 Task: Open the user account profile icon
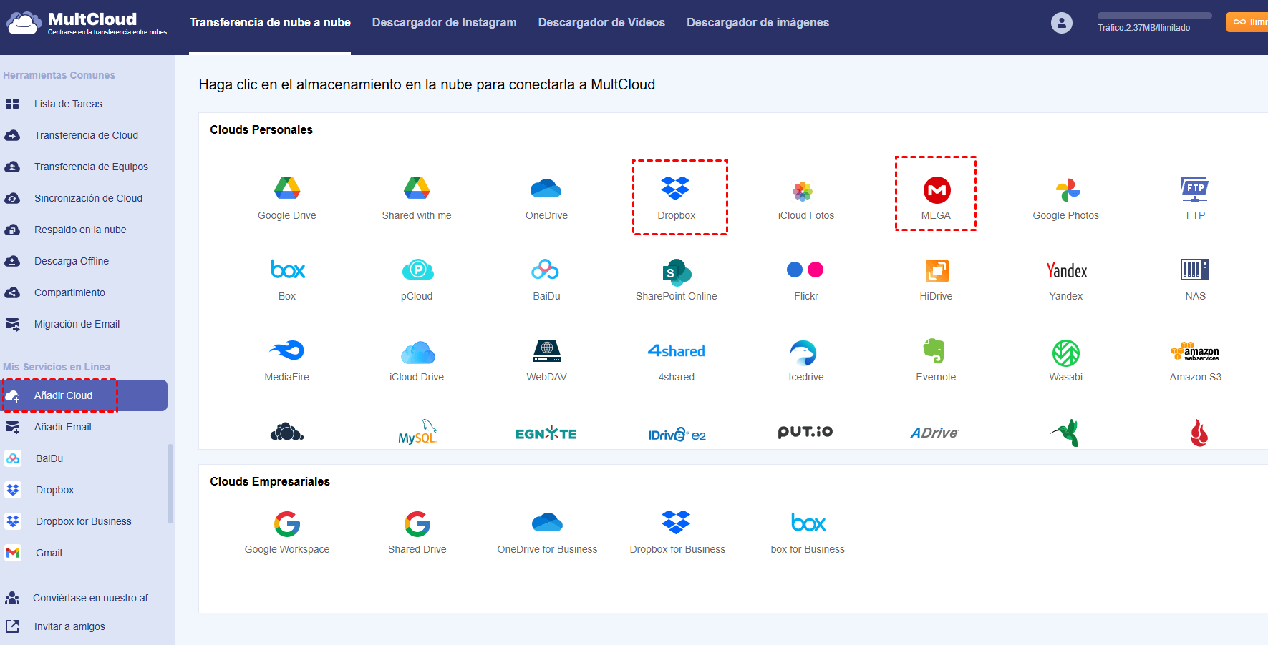[1061, 23]
